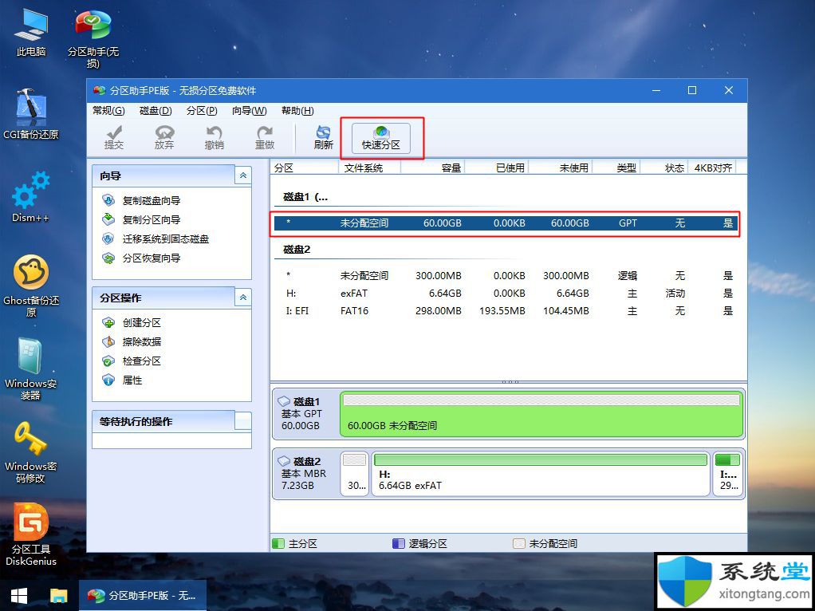Open the 向导(W) menu
815x611 pixels.
coord(249,110)
